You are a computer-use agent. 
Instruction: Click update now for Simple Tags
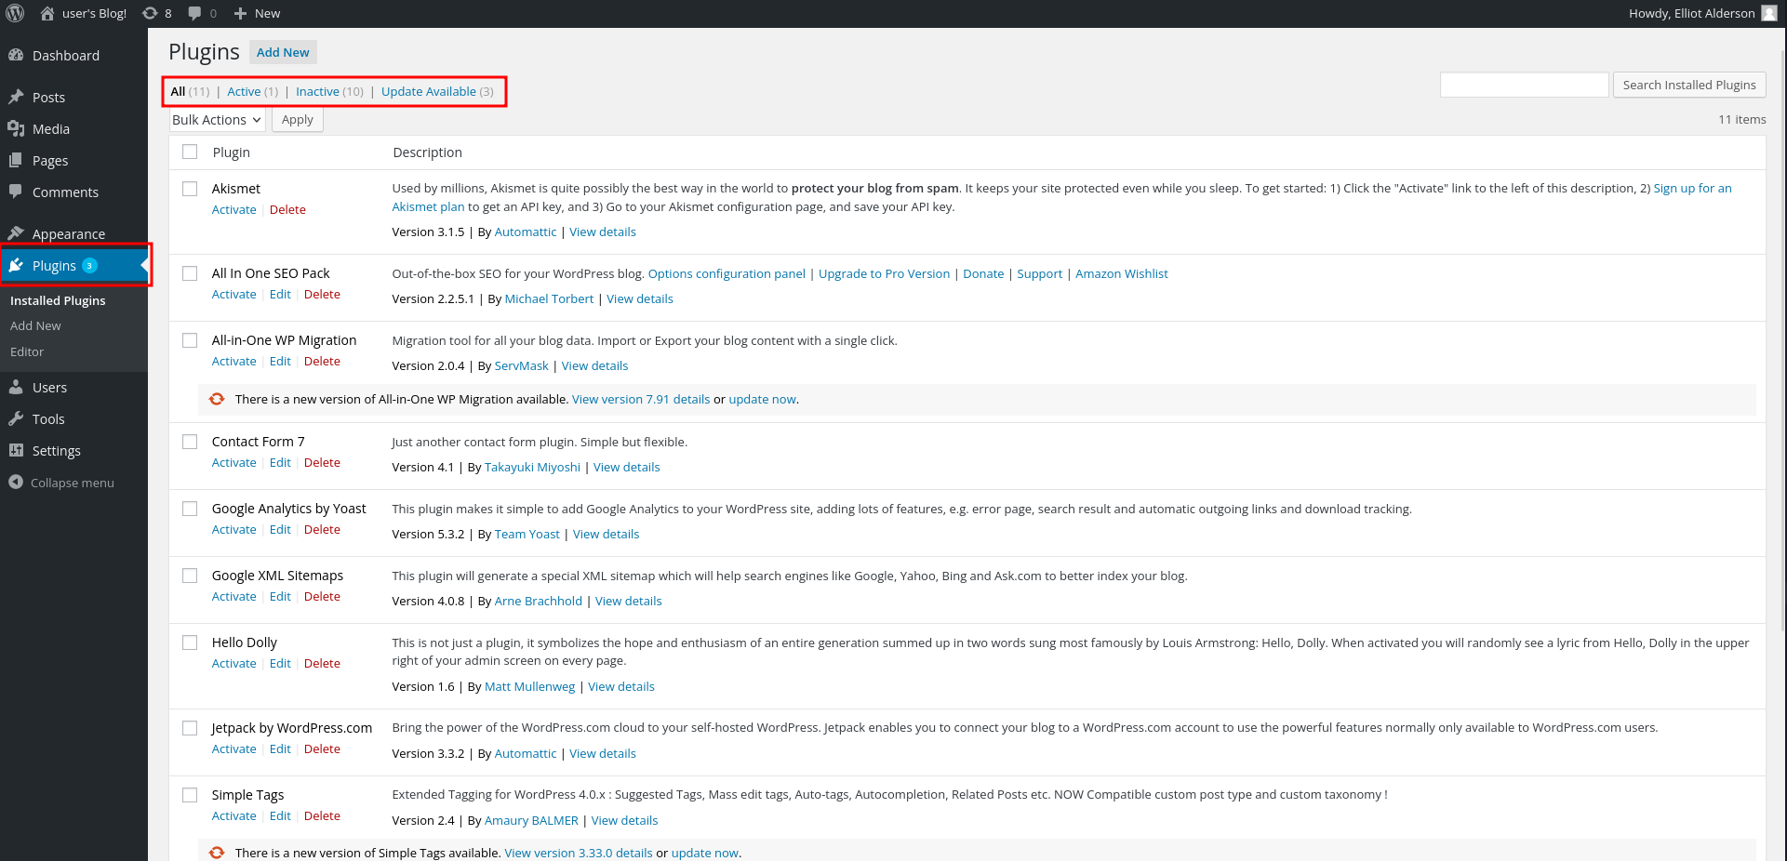[x=705, y=853]
